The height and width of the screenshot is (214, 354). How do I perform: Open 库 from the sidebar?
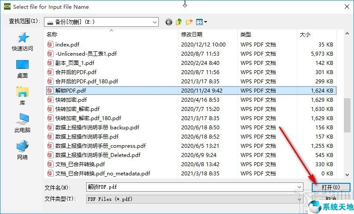[x=22, y=96]
